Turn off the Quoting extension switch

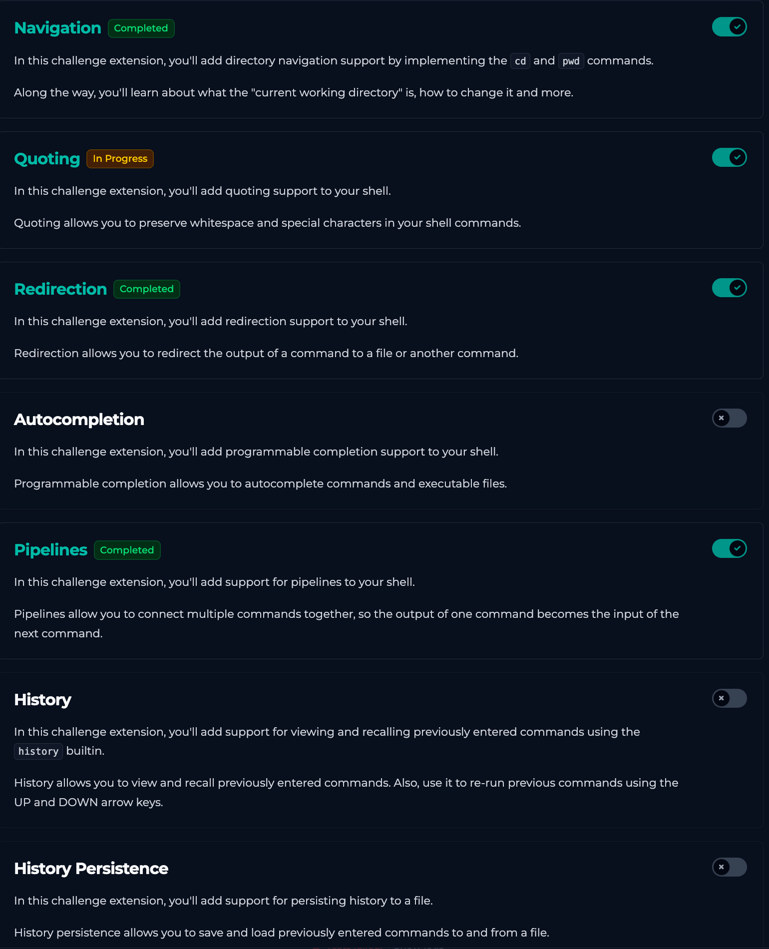click(x=729, y=157)
